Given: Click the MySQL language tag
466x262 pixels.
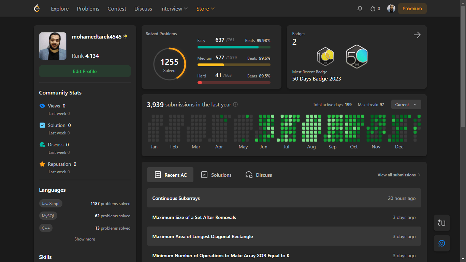Looking at the screenshot, I should tap(48, 216).
